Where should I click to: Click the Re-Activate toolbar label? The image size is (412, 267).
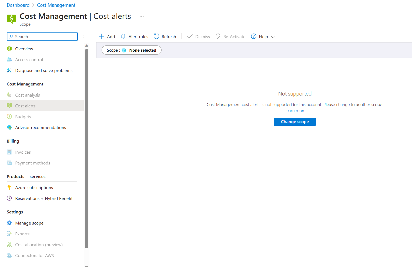pos(235,37)
